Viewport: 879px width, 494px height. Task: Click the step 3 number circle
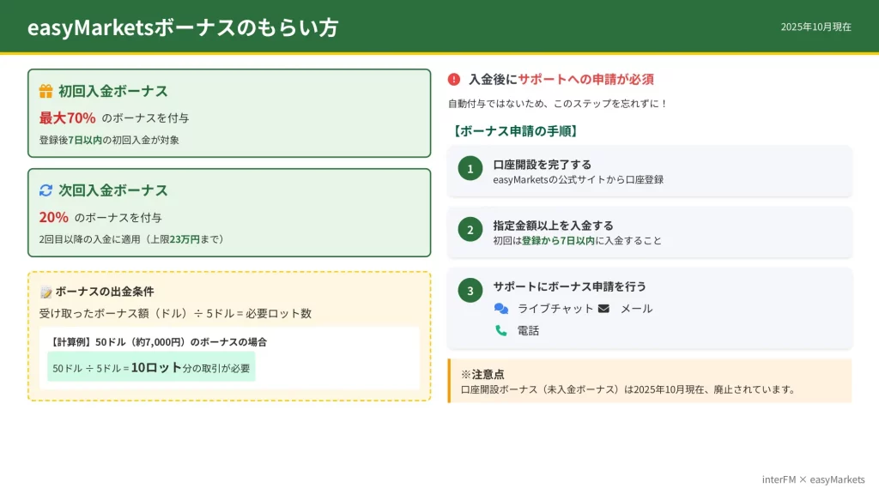(470, 291)
